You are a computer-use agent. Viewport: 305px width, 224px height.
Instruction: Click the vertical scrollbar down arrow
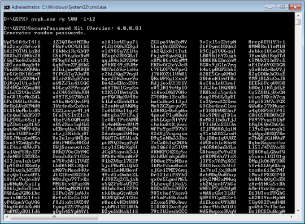coord(298,210)
